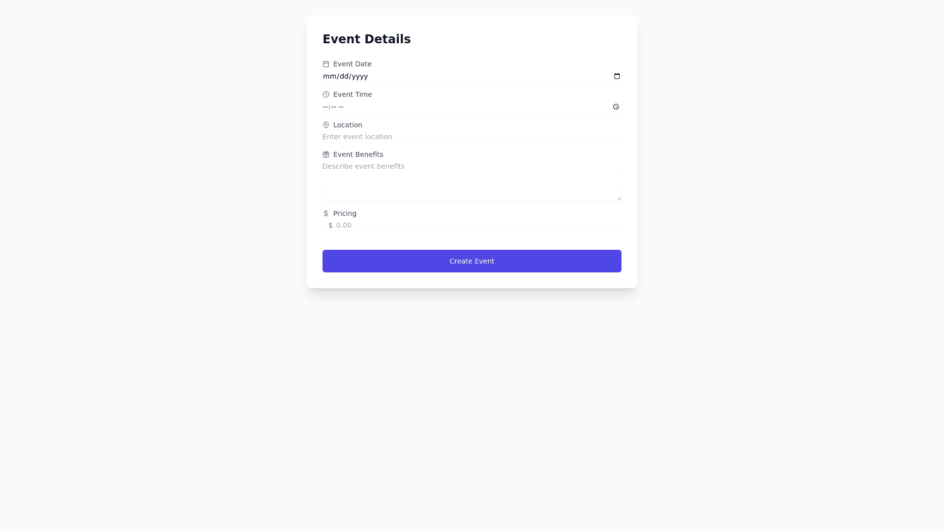Click the Location label text

[x=348, y=125]
